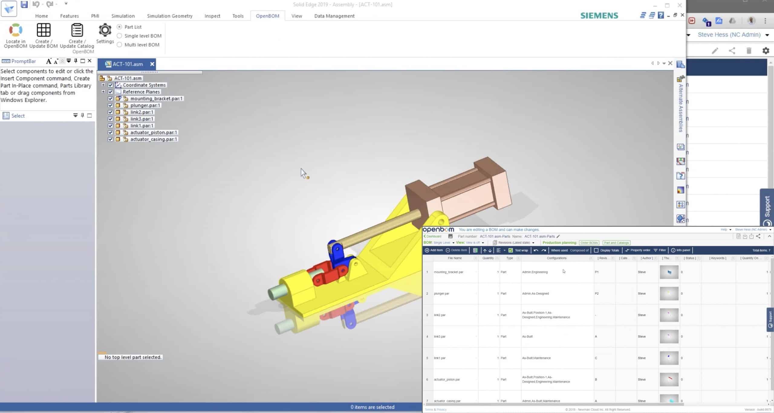Uncheck mounting_bracket.par:1 visibility checkbox

click(x=110, y=99)
